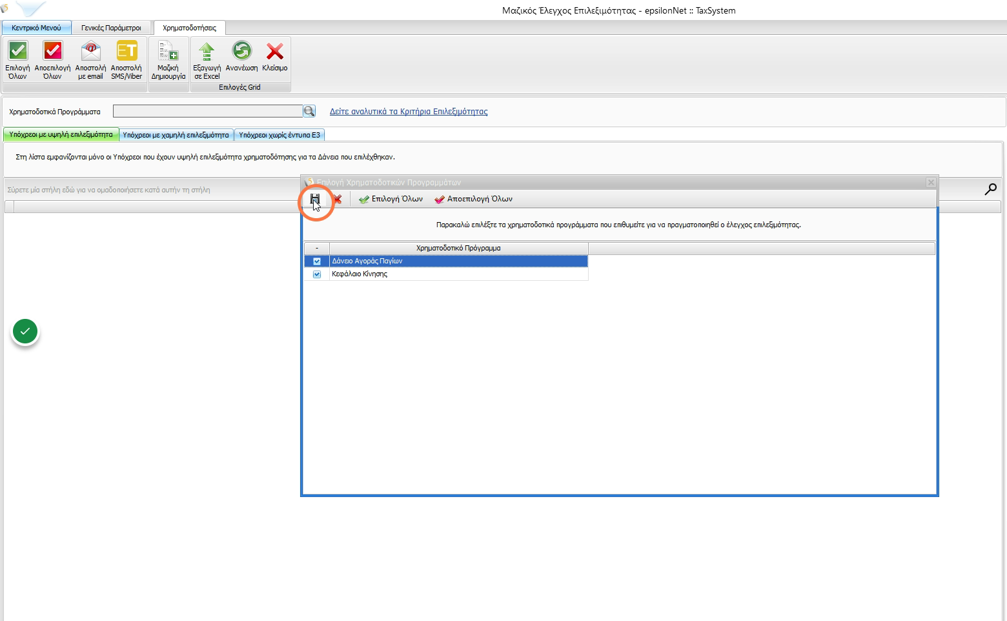Uncheck the Κεφάλαιο Κίνησης checkbox

pyautogui.click(x=317, y=274)
